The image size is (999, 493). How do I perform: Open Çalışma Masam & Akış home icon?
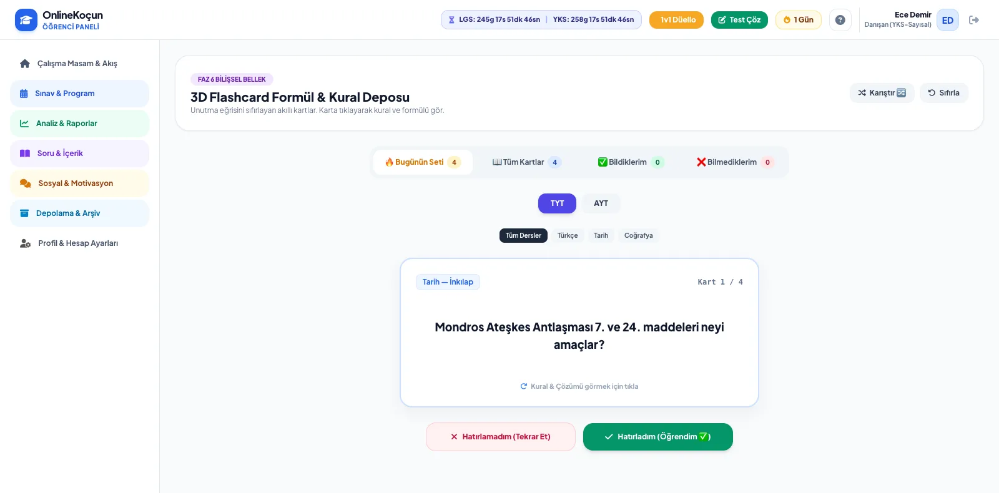25,64
